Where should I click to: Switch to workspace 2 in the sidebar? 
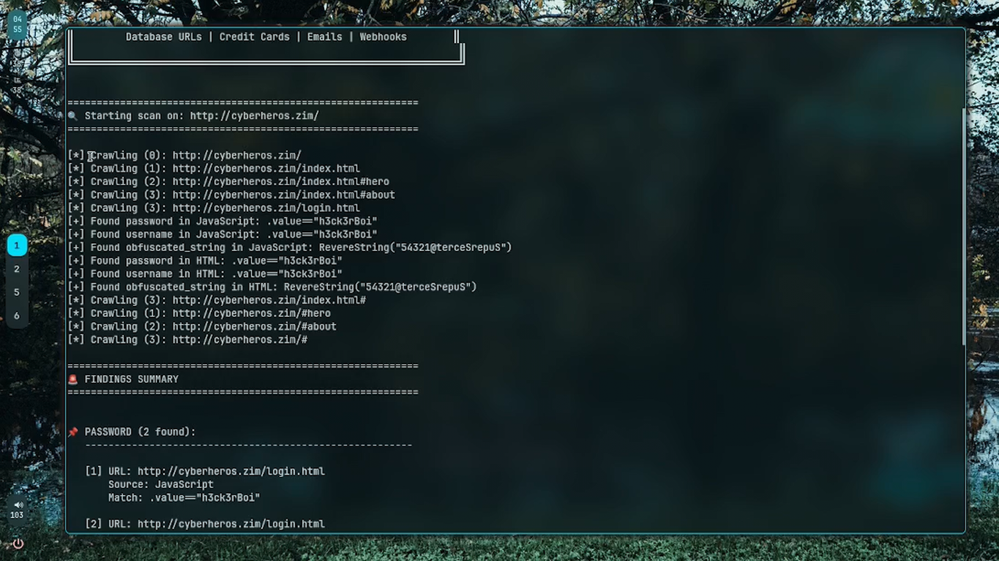tap(17, 269)
